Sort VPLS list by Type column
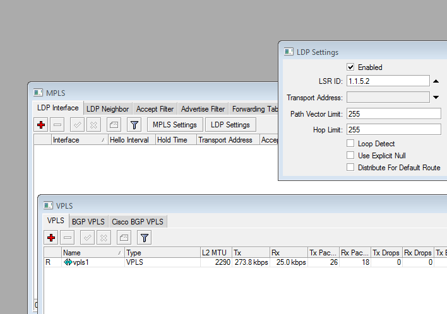This screenshot has width=447, height=314. pyautogui.click(x=162, y=252)
